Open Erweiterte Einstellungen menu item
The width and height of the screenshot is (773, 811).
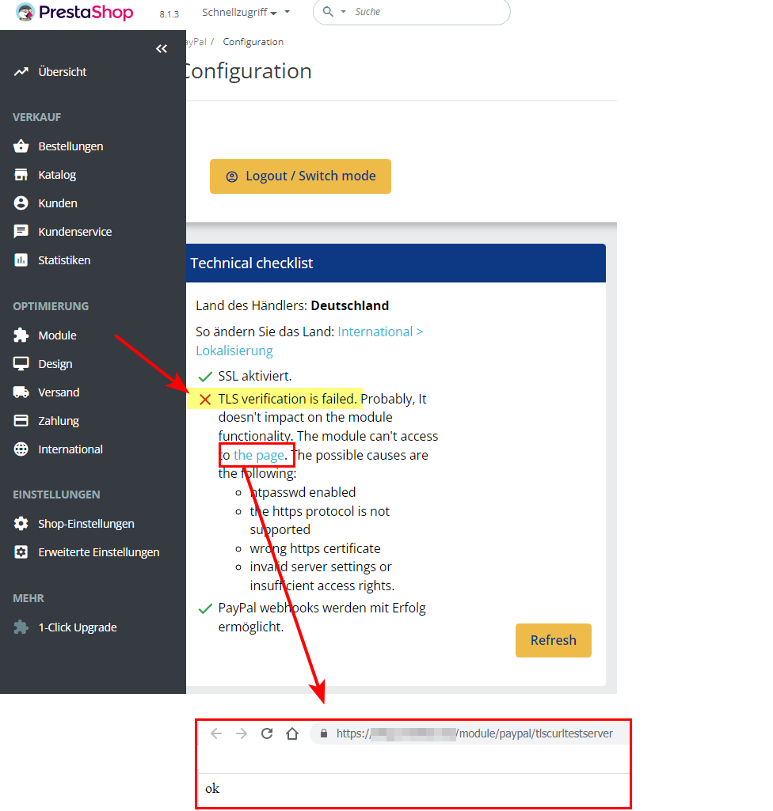[x=98, y=551]
